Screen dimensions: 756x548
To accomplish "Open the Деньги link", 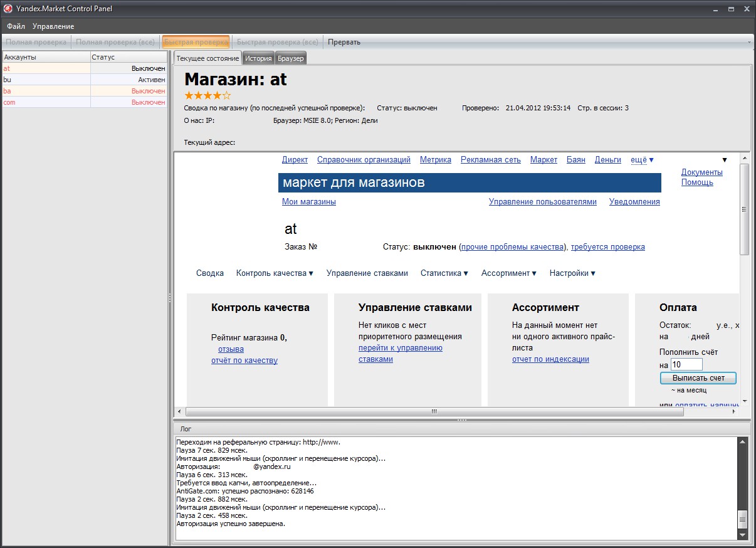I will 608,160.
